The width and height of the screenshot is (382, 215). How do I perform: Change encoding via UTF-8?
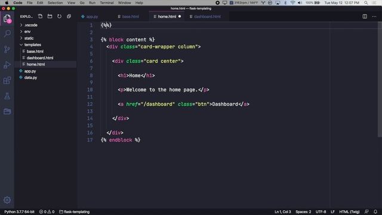[x=321, y=212]
